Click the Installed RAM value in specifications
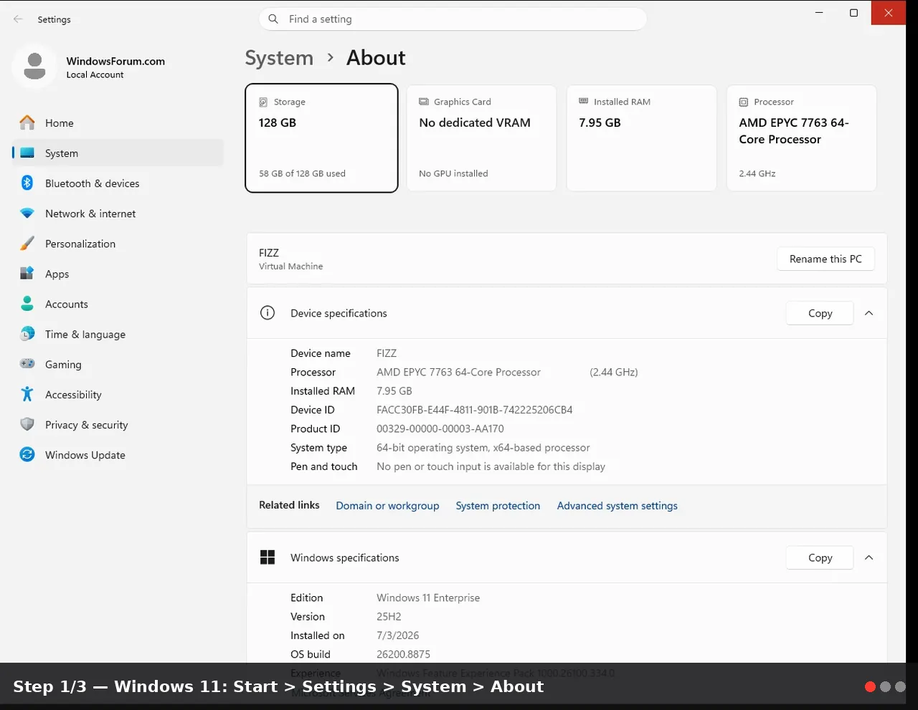The height and width of the screenshot is (710, 918). click(x=394, y=391)
